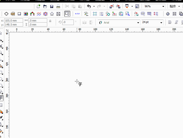The width and height of the screenshot is (183, 138).
Task: Click the red-blue wavy lines icon
Action: [x=39, y=14]
